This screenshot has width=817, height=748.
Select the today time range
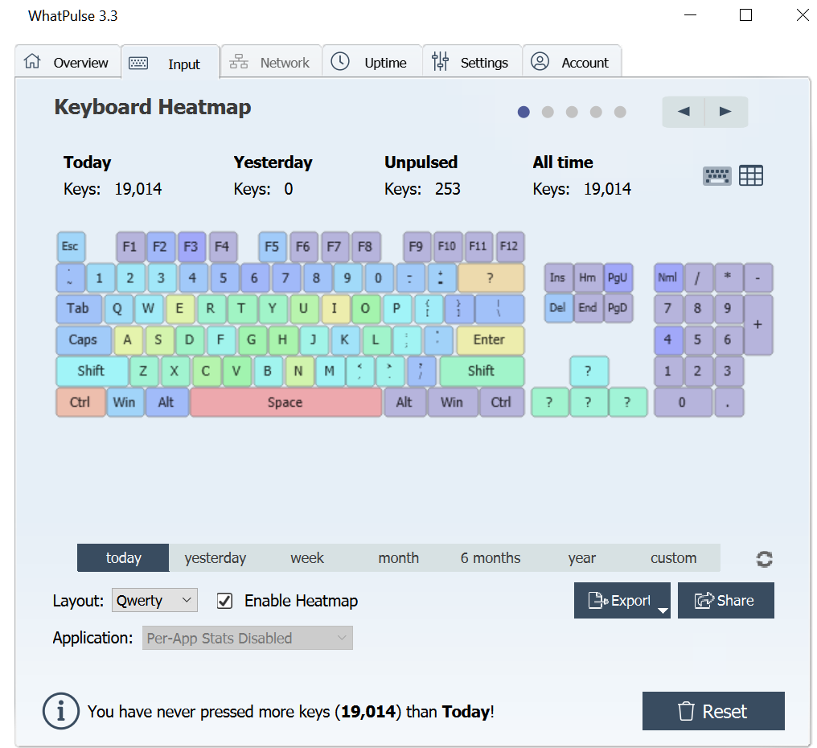coord(123,557)
